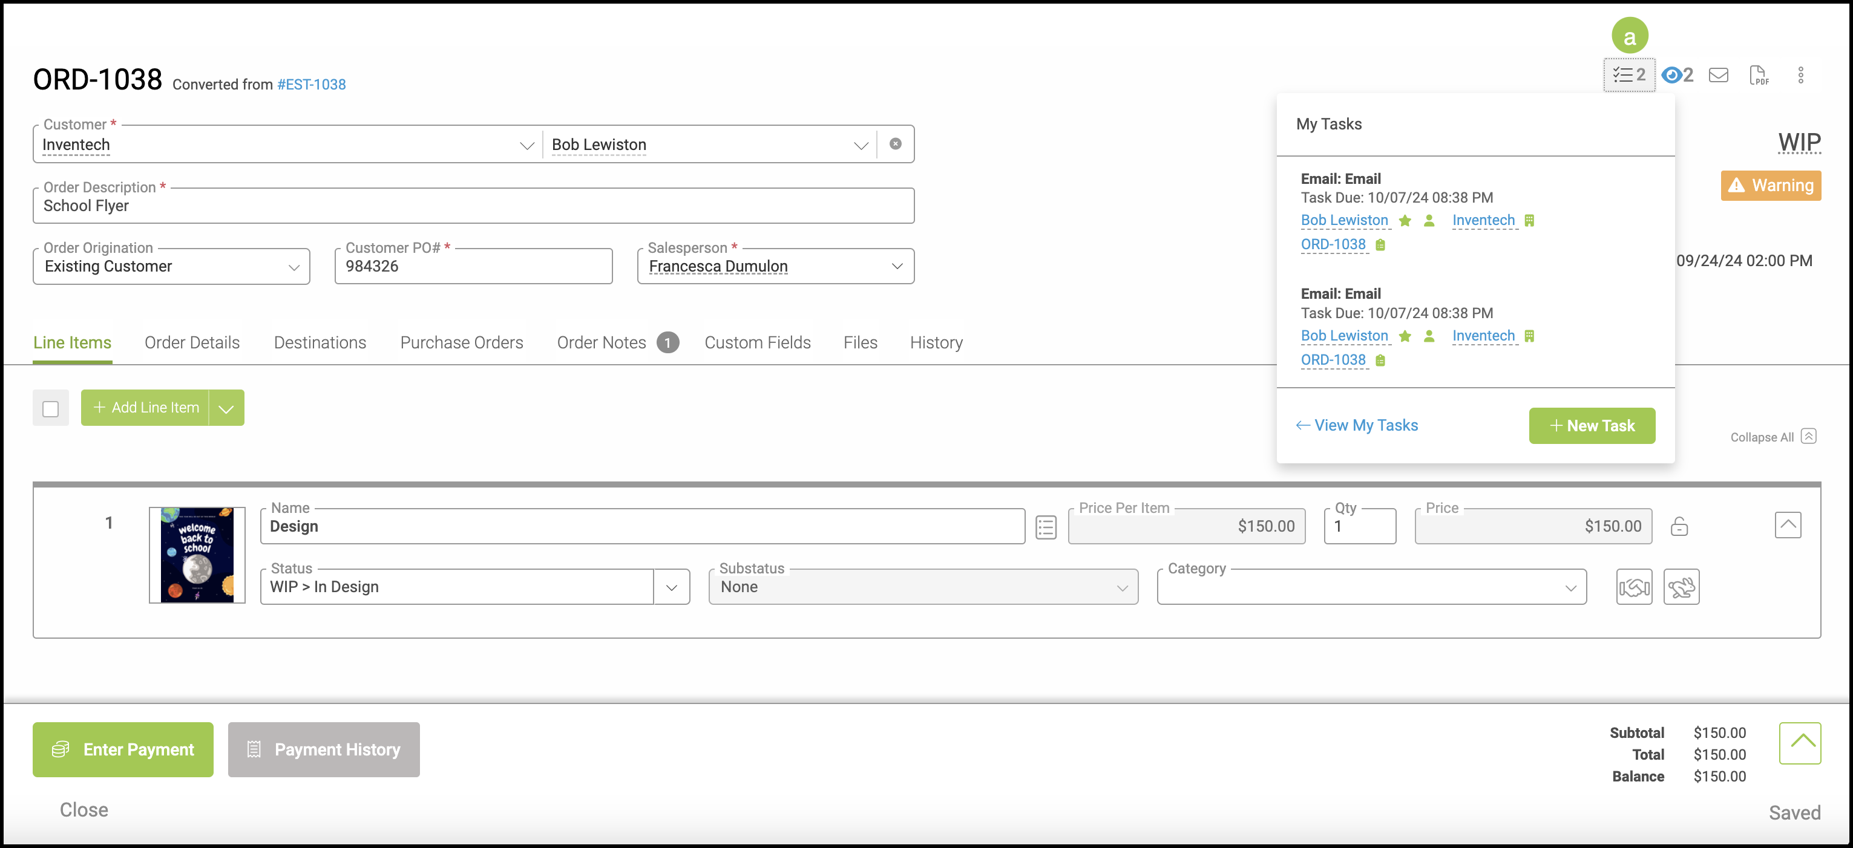Open the Salesperson dropdown
This screenshot has height=848, width=1853.
(x=896, y=266)
